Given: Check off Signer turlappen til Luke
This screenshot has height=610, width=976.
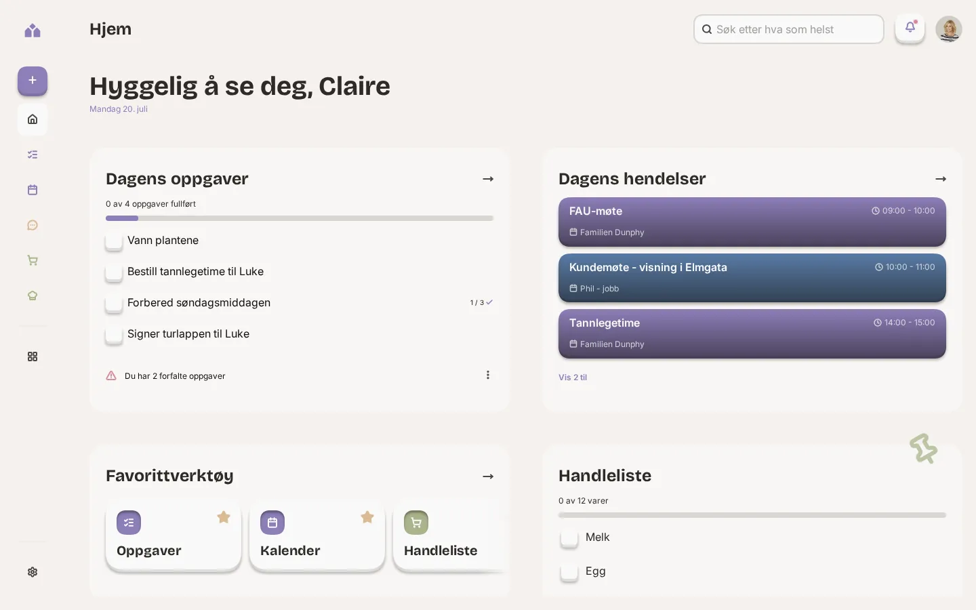Looking at the screenshot, I should tap(114, 334).
